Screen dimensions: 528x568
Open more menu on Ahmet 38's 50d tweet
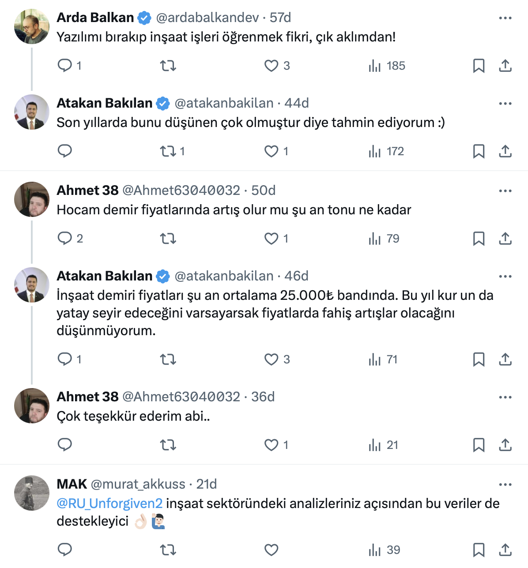point(505,191)
